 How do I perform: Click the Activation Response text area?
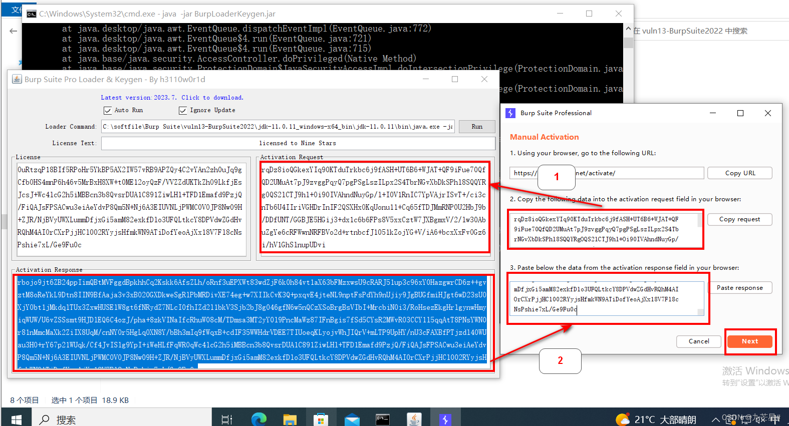252,323
